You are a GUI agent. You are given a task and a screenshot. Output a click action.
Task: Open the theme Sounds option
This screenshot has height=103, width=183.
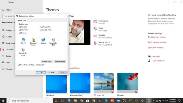point(103,36)
